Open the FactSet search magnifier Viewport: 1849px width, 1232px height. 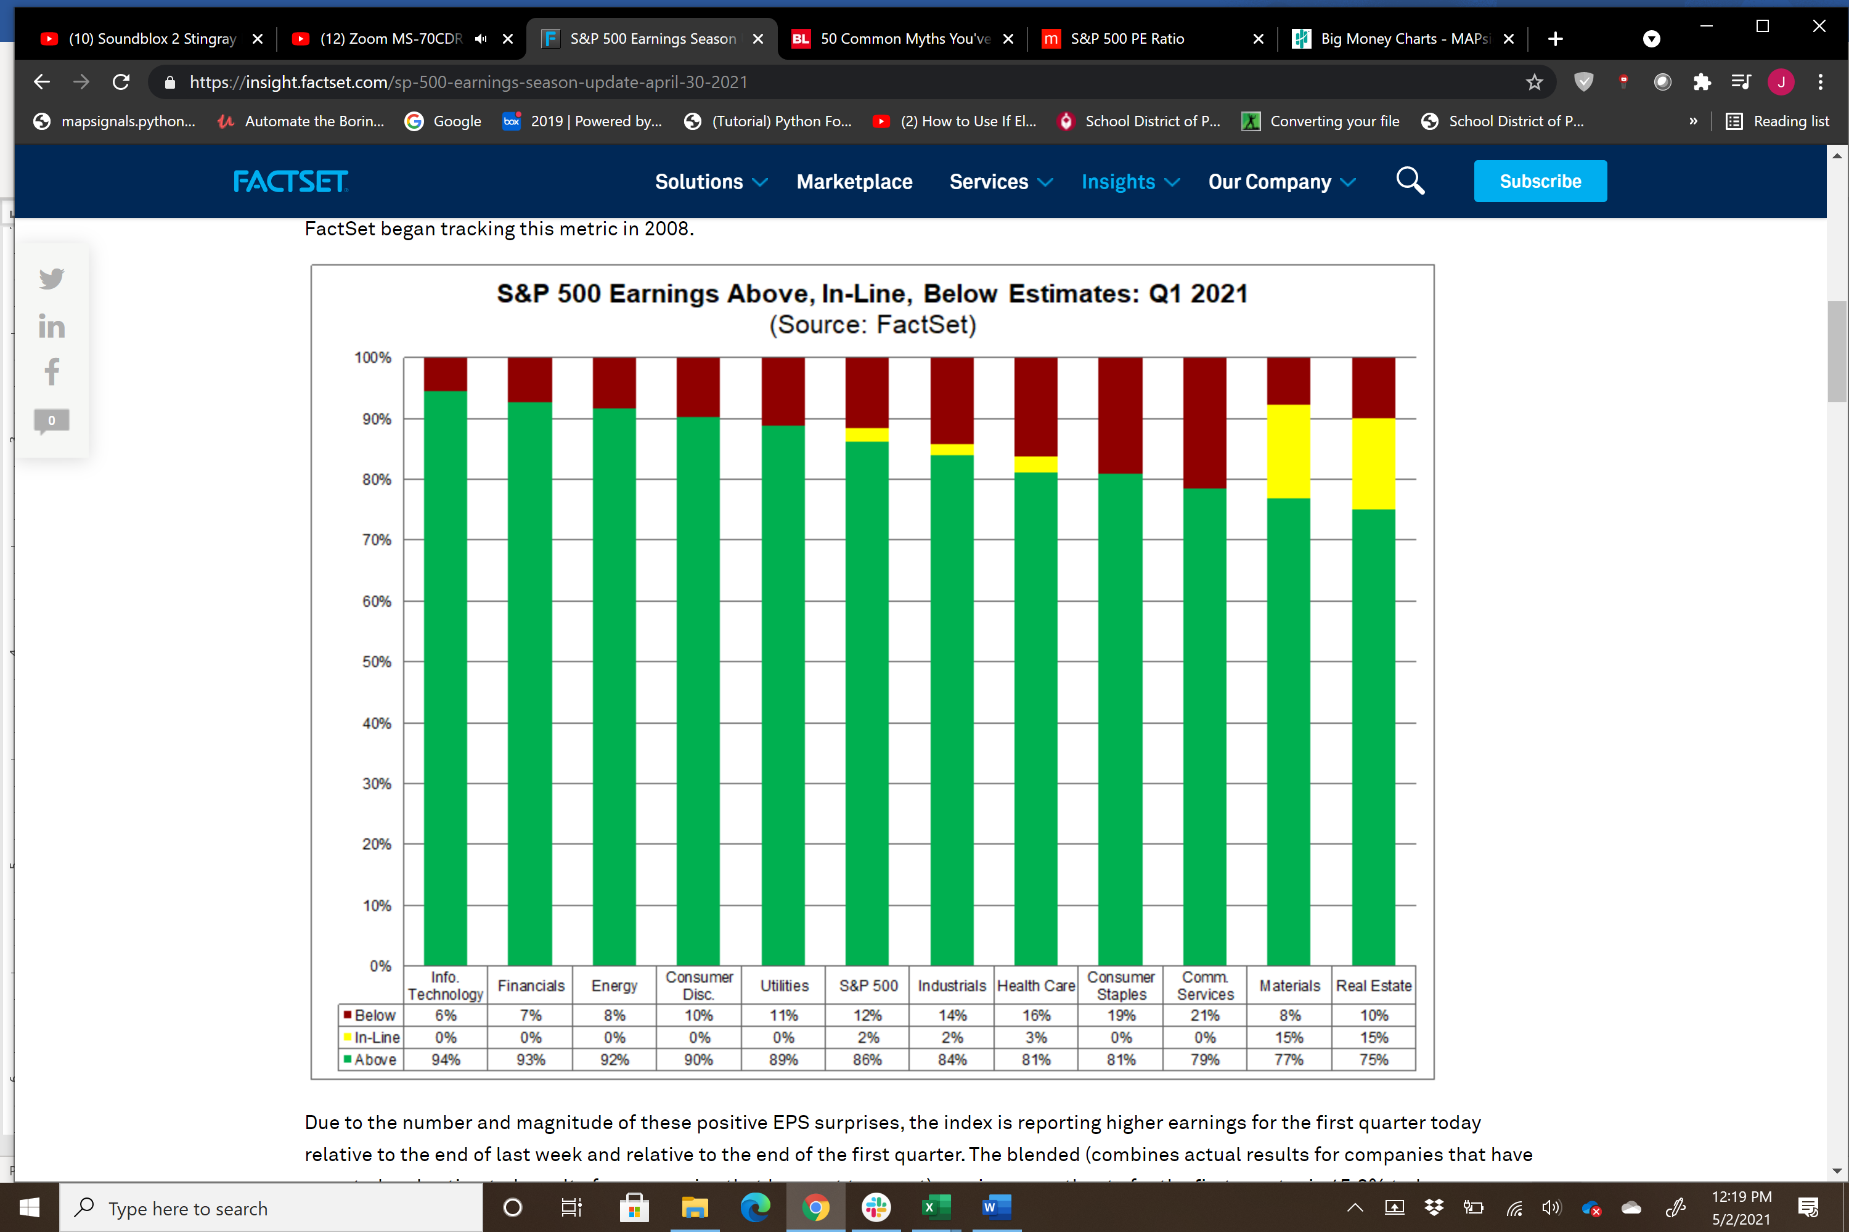click(x=1410, y=180)
